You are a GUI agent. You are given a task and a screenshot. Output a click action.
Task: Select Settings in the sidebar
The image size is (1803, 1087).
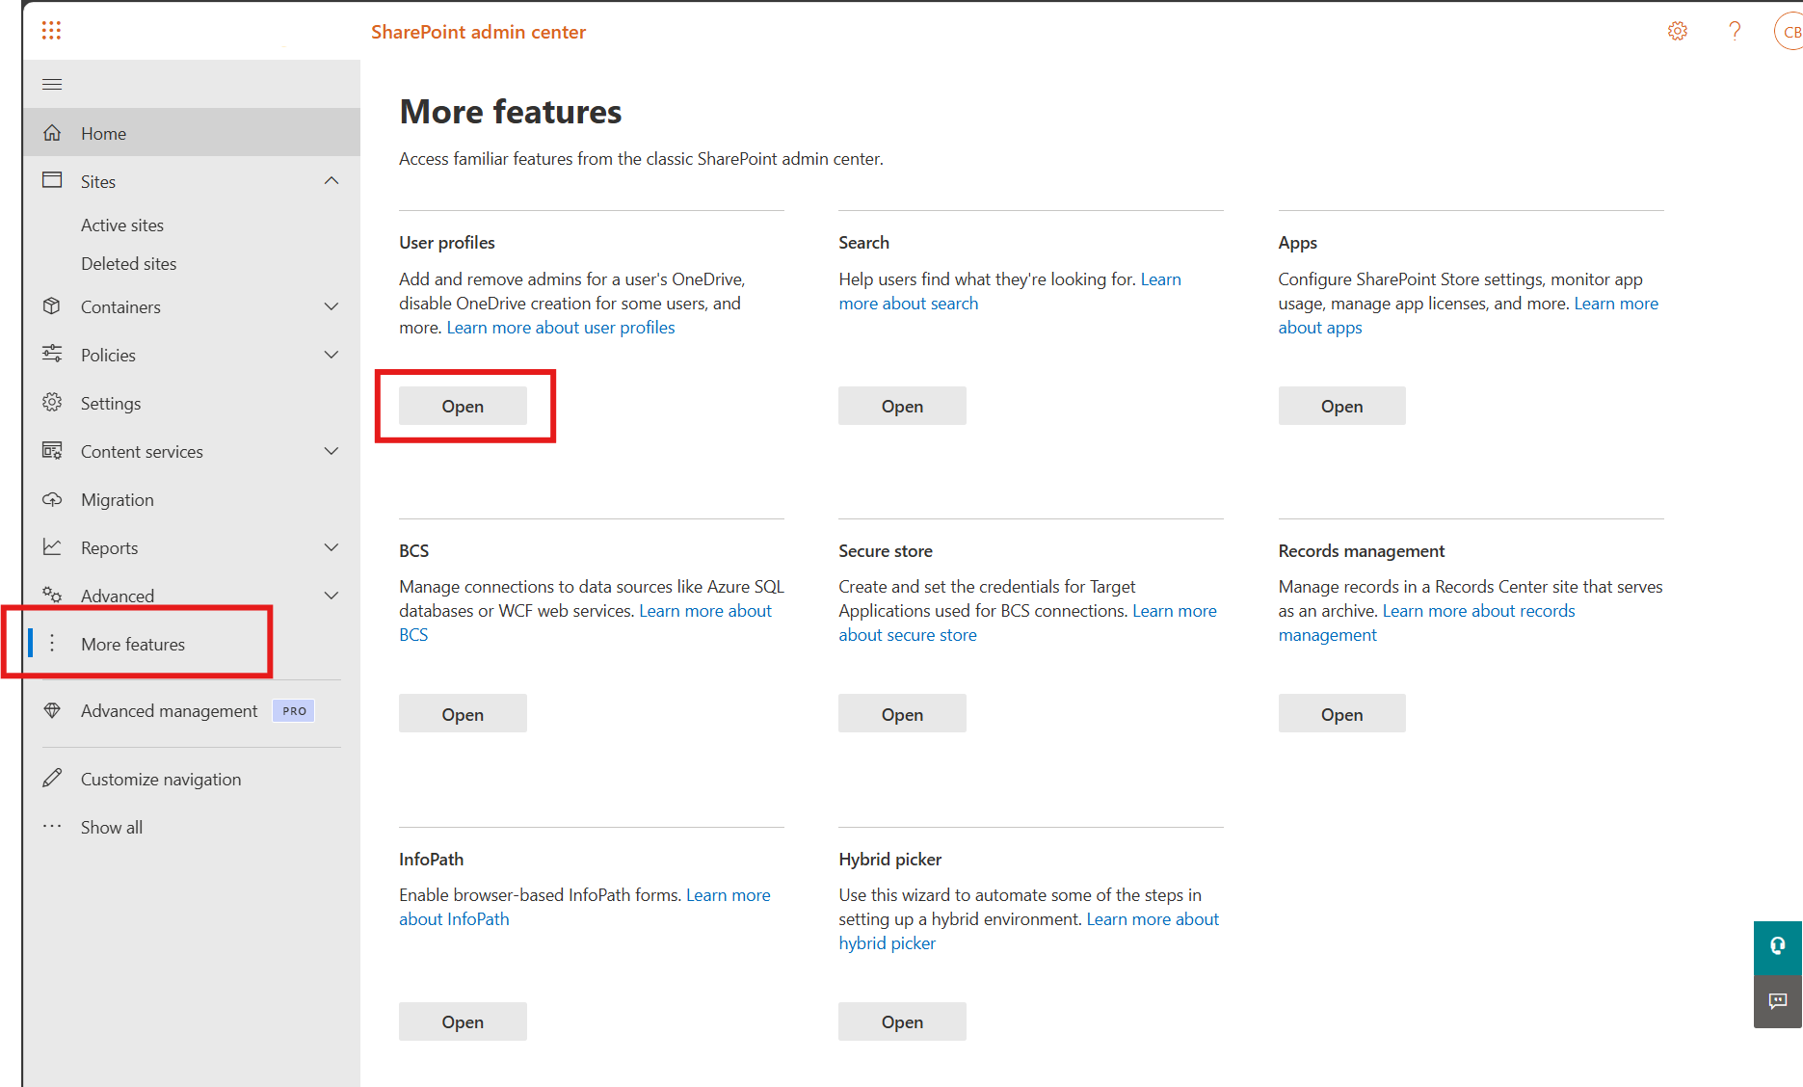tap(192, 403)
